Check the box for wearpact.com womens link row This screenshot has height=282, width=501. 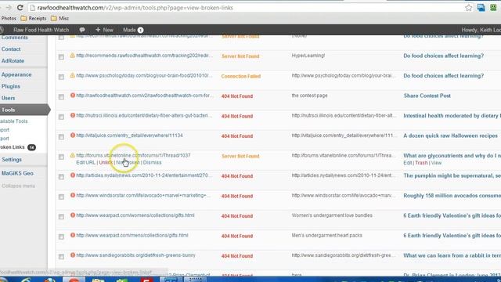pyautogui.click(x=61, y=217)
